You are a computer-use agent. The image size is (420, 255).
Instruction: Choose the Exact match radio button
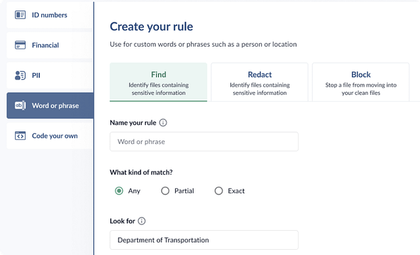[x=219, y=191]
